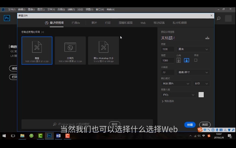Image resolution: width=236 pixels, height=148 pixels.
Task: Enable the 画板 artboard checkbox
Action: [x=196, y=60]
